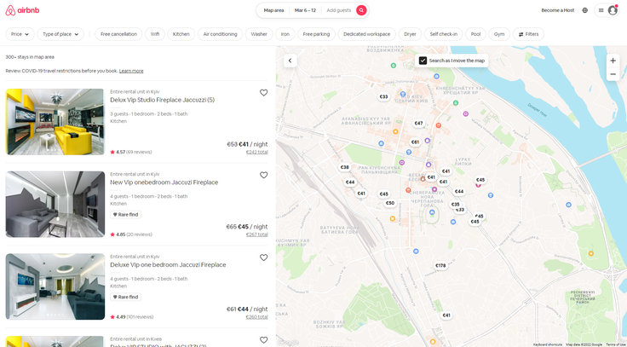Select the €178 map price marker
627x347 pixels.
pyautogui.click(x=440, y=266)
